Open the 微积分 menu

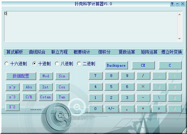coord(104,52)
